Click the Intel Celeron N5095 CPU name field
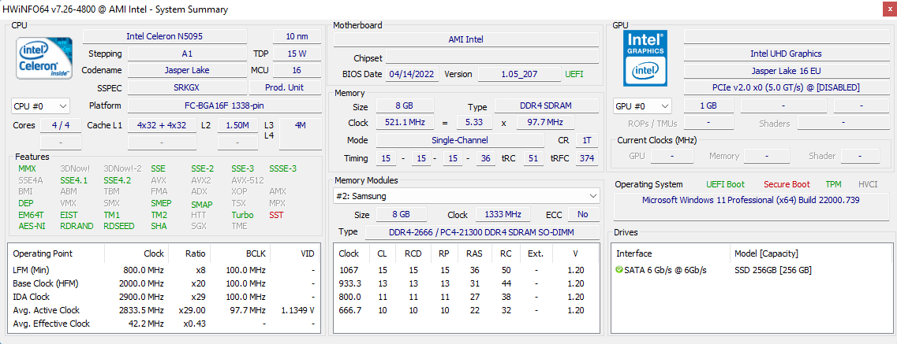The width and height of the screenshot is (897, 344). click(165, 36)
